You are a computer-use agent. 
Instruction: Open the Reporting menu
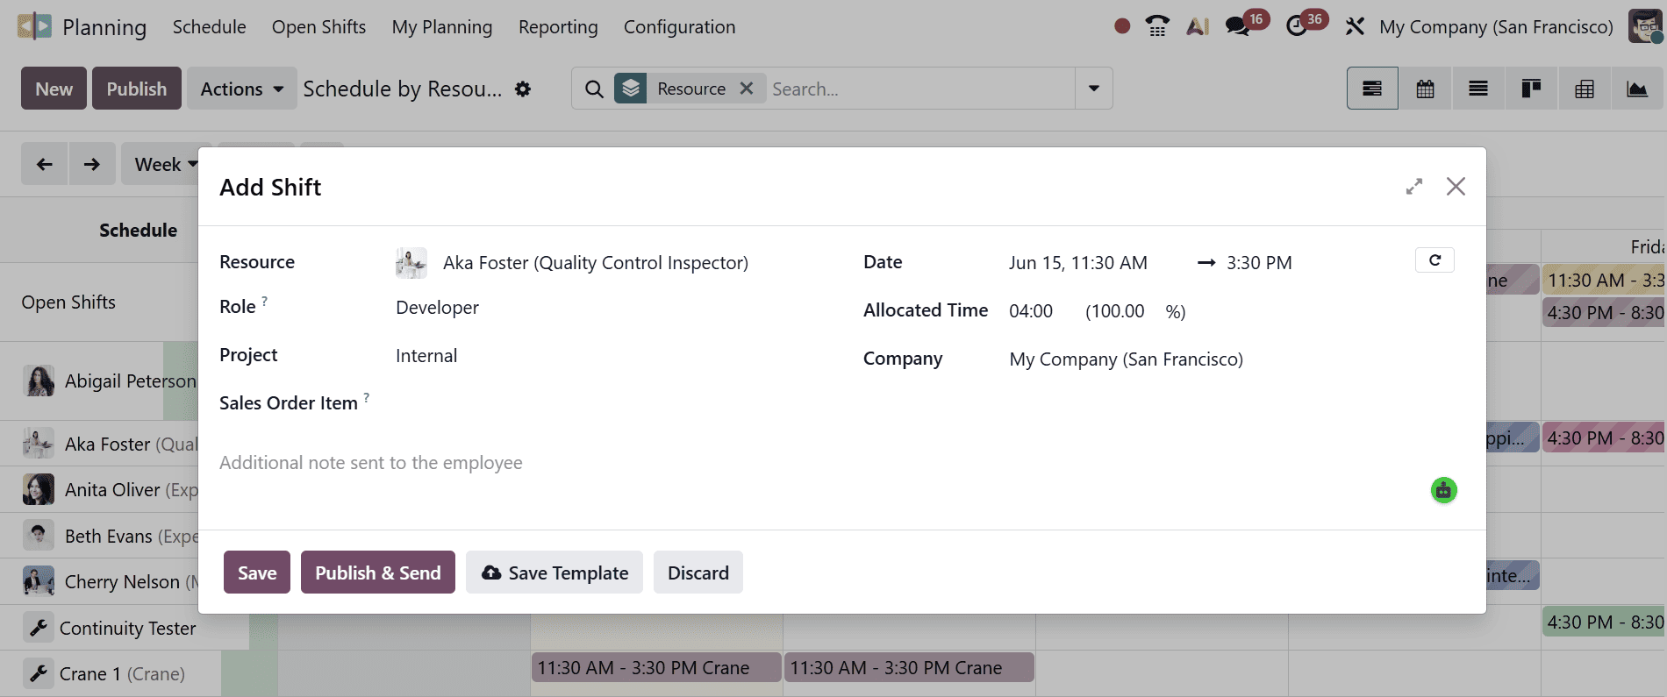coord(558,27)
